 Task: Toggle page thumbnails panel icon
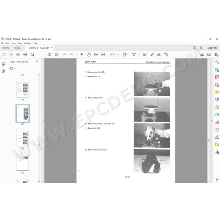coord(3,64)
